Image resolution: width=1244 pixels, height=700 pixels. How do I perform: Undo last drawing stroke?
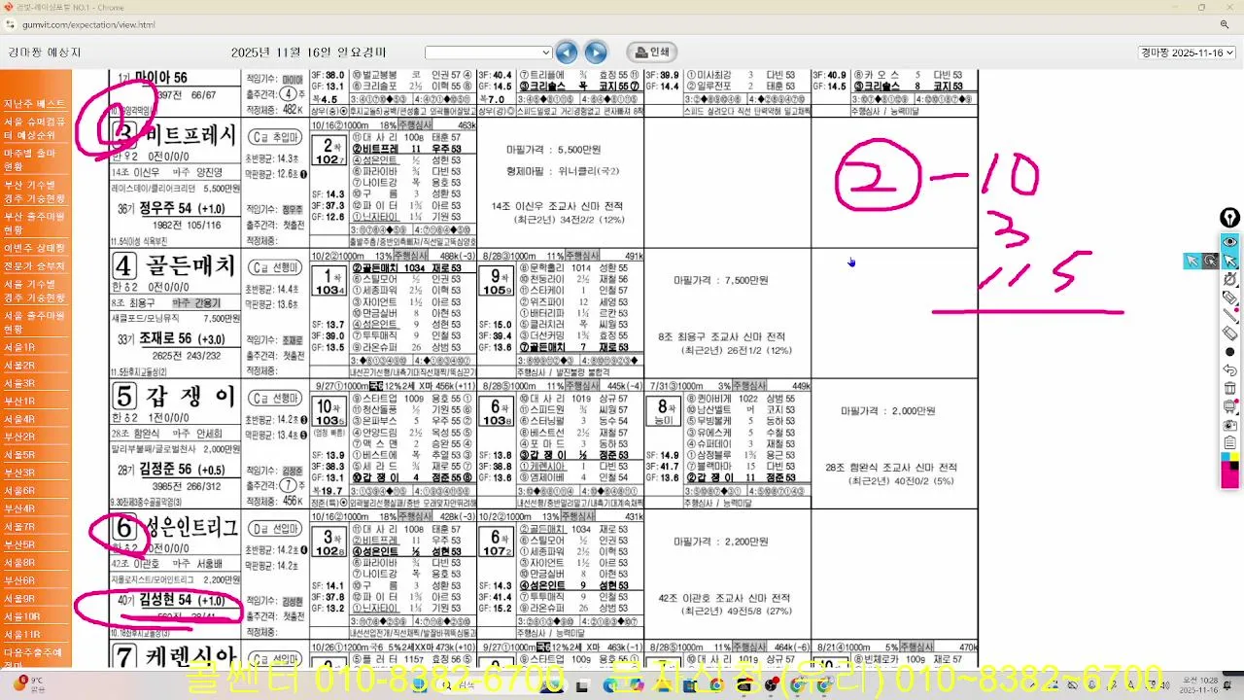click(1230, 370)
